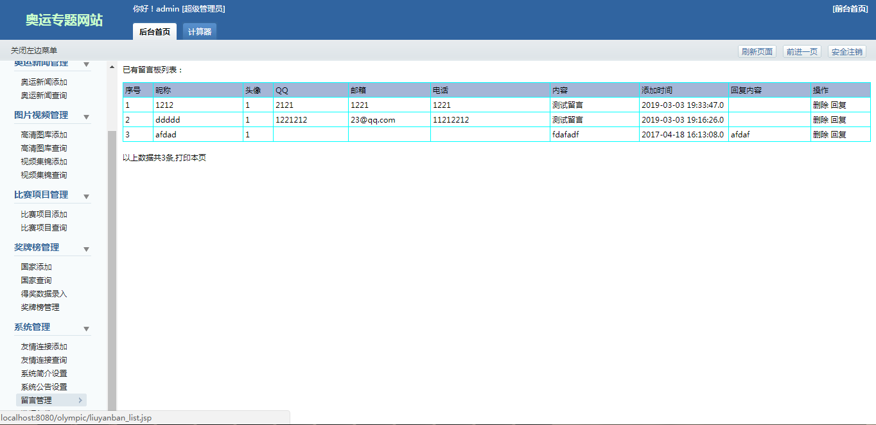Click 删除 for the ddddd row
Screen dimensions: 876x425
click(820, 119)
